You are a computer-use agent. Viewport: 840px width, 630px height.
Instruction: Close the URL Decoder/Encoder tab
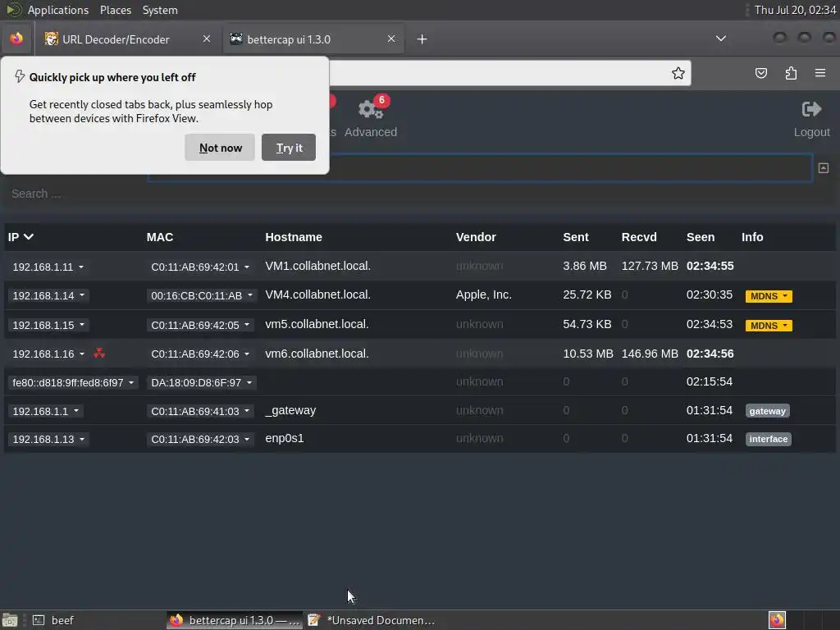(x=206, y=39)
